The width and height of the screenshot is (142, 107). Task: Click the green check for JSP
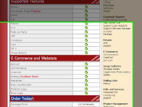[x=86, y=36]
